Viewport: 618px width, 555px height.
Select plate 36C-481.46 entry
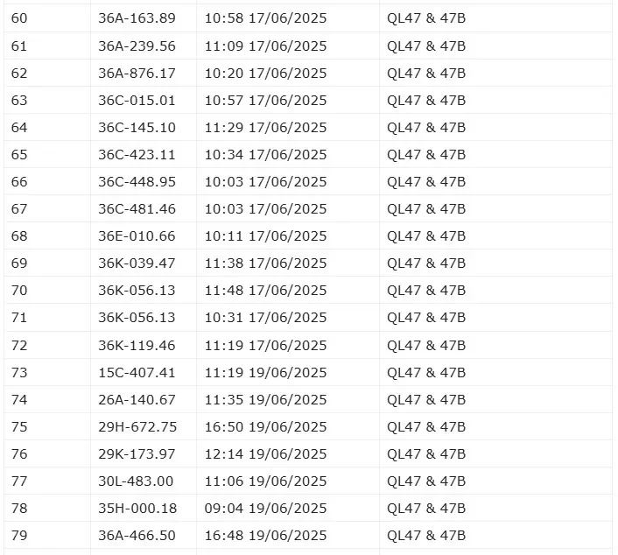pyautogui.click(x=137, y=208)
